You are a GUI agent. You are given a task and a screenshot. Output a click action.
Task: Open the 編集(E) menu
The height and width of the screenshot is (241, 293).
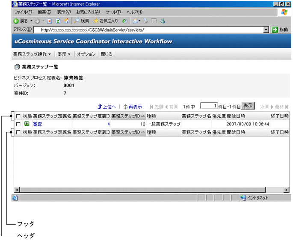pyautogui.click(x=44, y=12)
